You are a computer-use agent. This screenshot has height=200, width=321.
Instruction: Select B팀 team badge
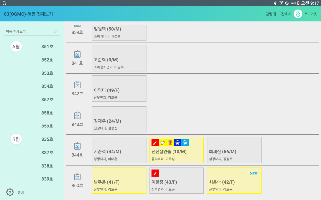tap(16, 139)
